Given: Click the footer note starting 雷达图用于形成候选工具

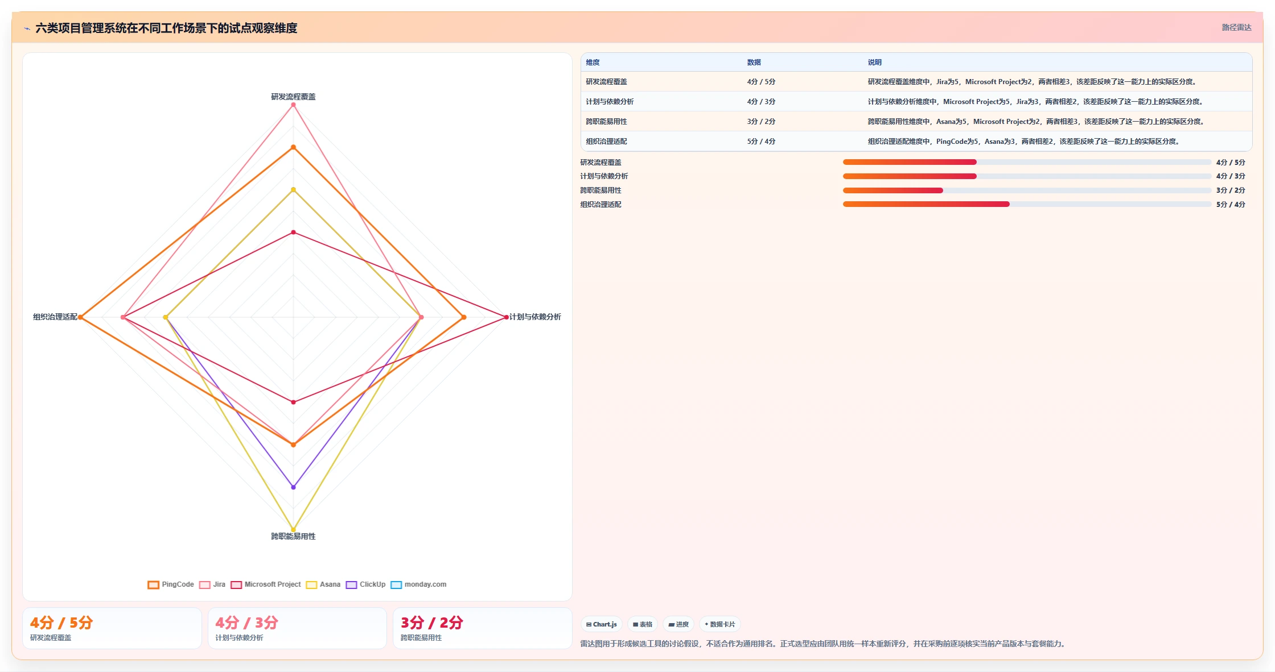Looking at the screenshot, I should (824, 644).
